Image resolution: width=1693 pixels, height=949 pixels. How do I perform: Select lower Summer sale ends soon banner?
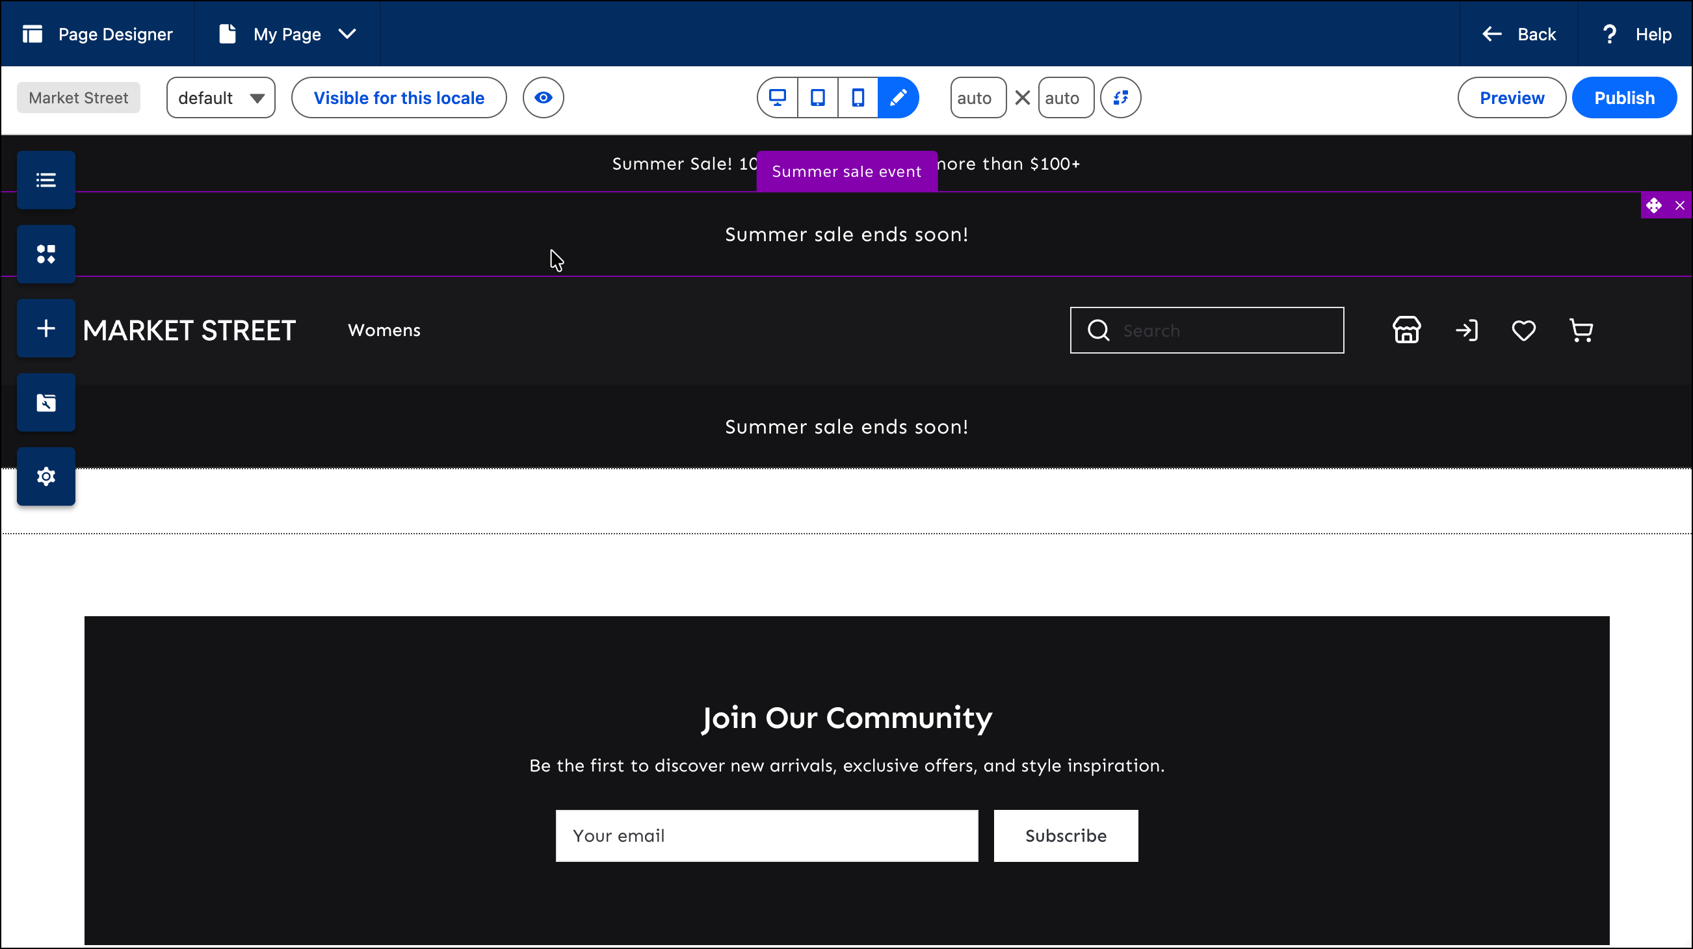pos(846,426)
